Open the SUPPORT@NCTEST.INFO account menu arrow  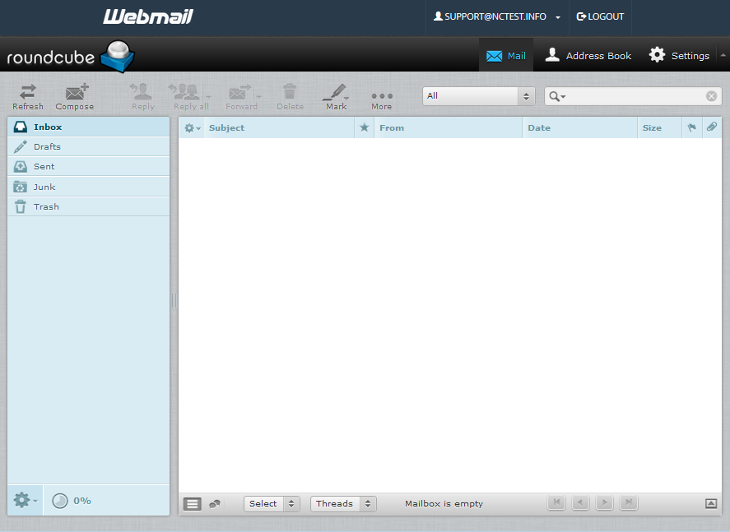click(x=557, y=16)
